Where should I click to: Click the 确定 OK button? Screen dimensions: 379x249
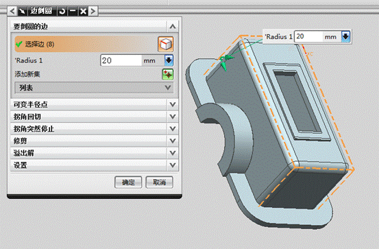(128, 182)
